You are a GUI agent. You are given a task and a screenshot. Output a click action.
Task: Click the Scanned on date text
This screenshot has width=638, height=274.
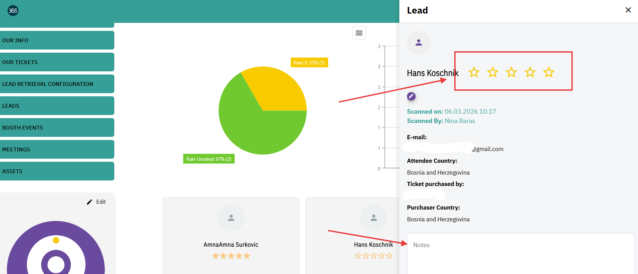pyautogui.click(x=451, y=112)
